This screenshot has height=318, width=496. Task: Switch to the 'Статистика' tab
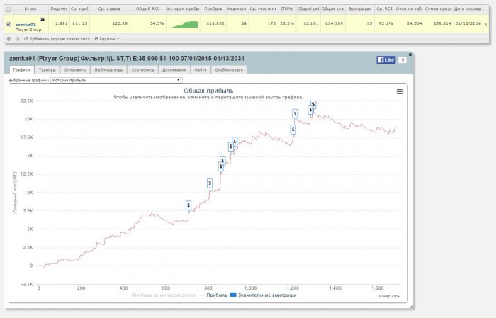pyautogui.click(x=142, y=70)
